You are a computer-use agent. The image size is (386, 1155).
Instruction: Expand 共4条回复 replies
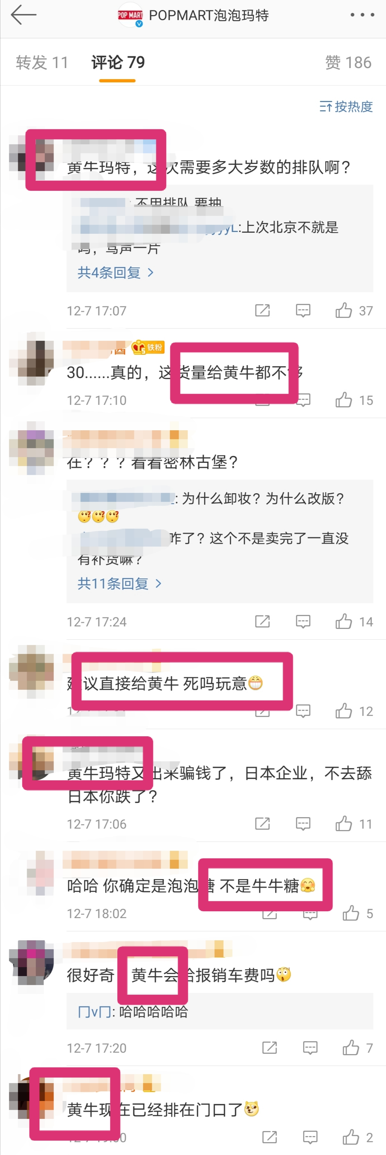tap(115, 272)
